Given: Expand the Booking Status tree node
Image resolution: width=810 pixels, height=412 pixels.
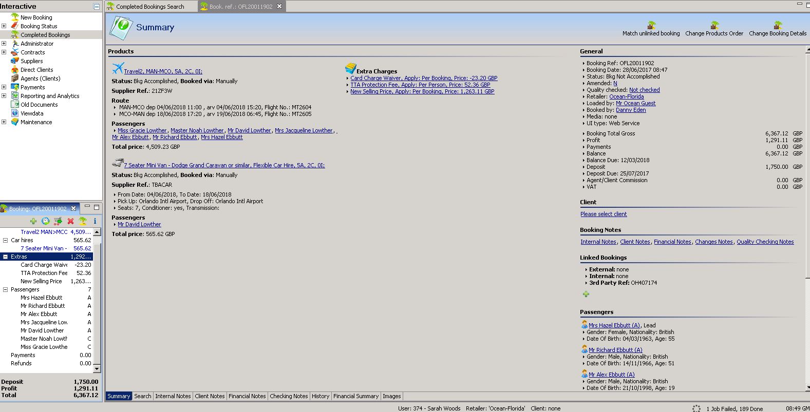Looking at the screenshot, I should [4, 26].
